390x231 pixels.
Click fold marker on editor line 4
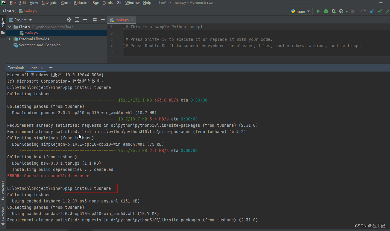click(124, 46)
